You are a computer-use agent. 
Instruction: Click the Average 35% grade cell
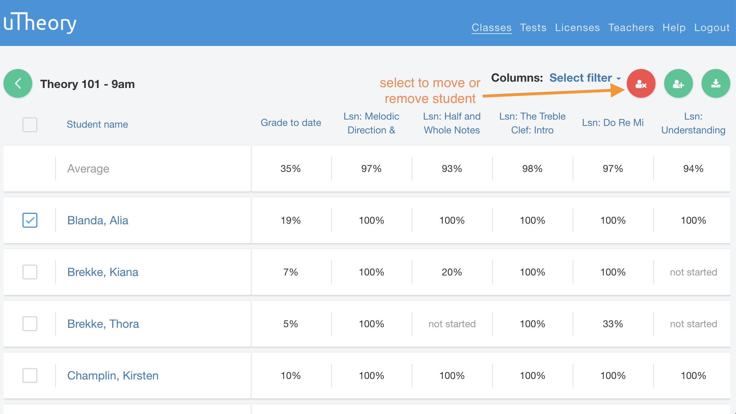(x=291, y=169)
